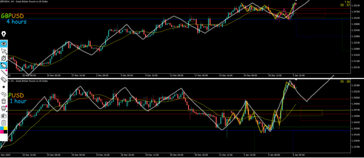Viewport: 364px width, 158px height.
Task: Click the pen nib icon above the toolbar
Action: 4,34
